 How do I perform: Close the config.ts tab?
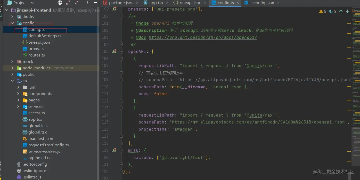pyautogui.click(x=238, y=3)
